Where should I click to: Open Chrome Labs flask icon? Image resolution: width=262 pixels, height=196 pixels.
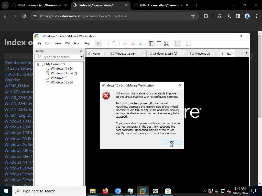(219, 16)
